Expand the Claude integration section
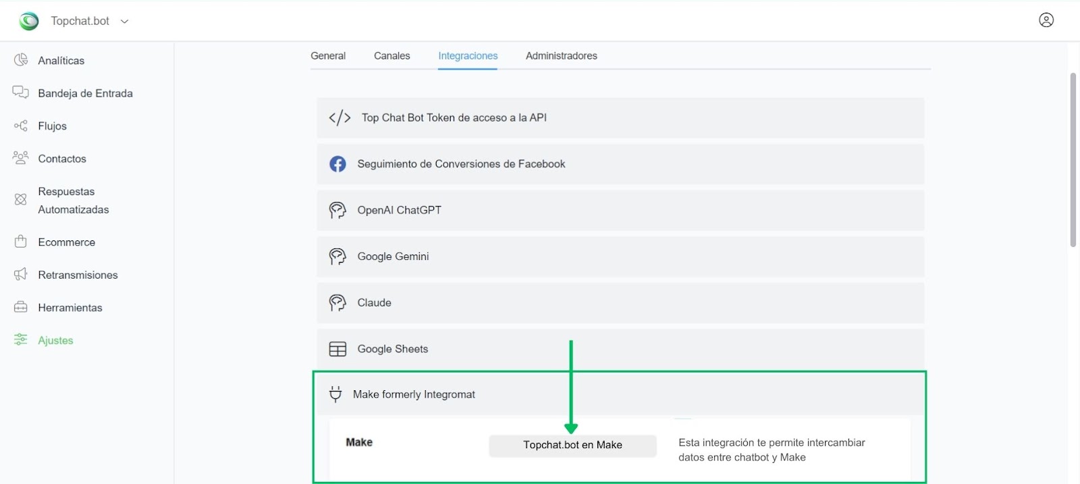 [620, 303]
